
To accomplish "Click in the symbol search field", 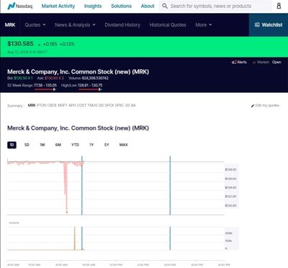I will 215,6.
